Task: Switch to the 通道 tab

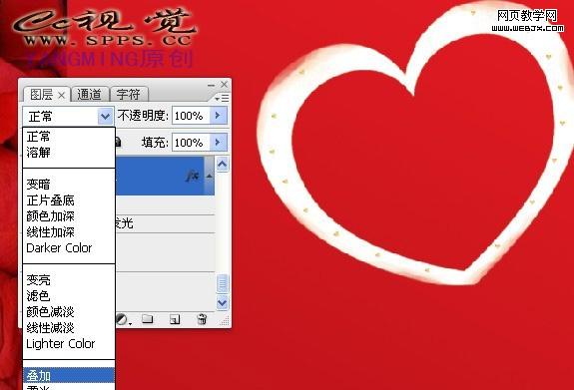Action: (89, 95)
